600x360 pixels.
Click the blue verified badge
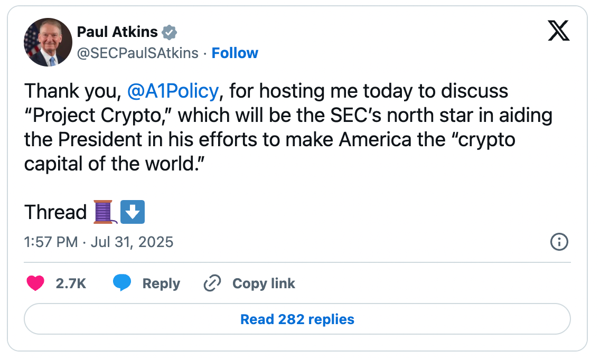tap(169, 33)
